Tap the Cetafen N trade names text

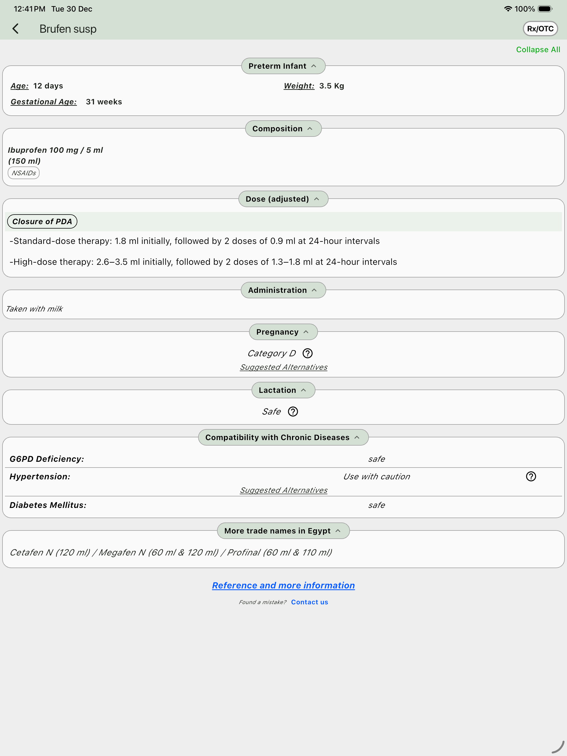coord(171,552)
